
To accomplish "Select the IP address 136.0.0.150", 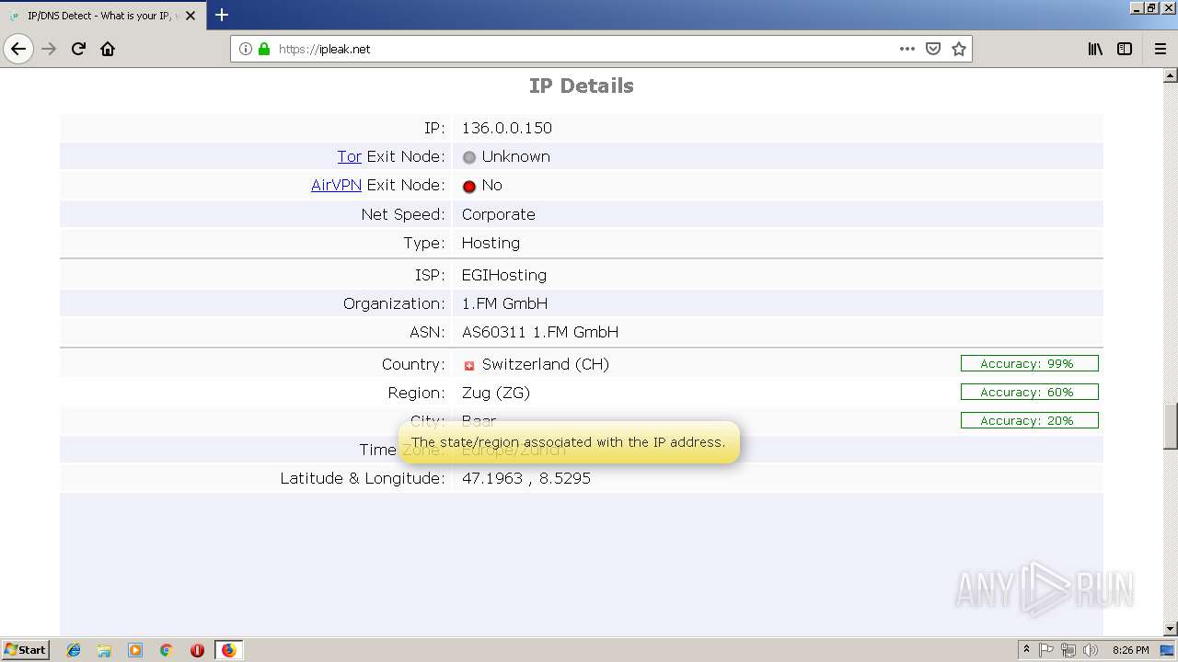I will (507, 128).
